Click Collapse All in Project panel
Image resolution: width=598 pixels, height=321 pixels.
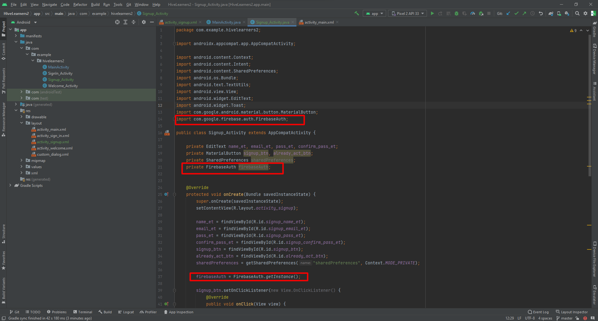click(133, 22)
